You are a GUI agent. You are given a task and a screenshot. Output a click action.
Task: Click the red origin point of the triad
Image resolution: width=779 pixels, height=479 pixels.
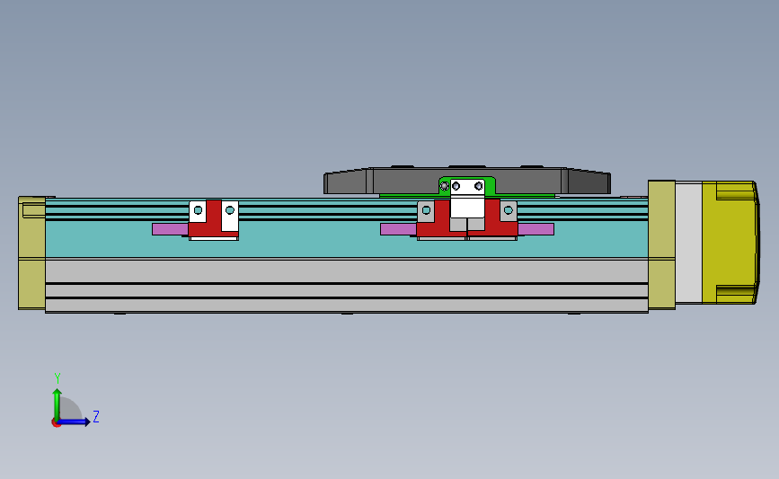[56, 423]
